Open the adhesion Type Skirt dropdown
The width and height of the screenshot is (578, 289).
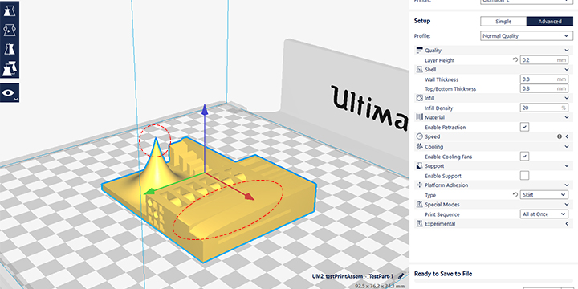tap(544, 194)
